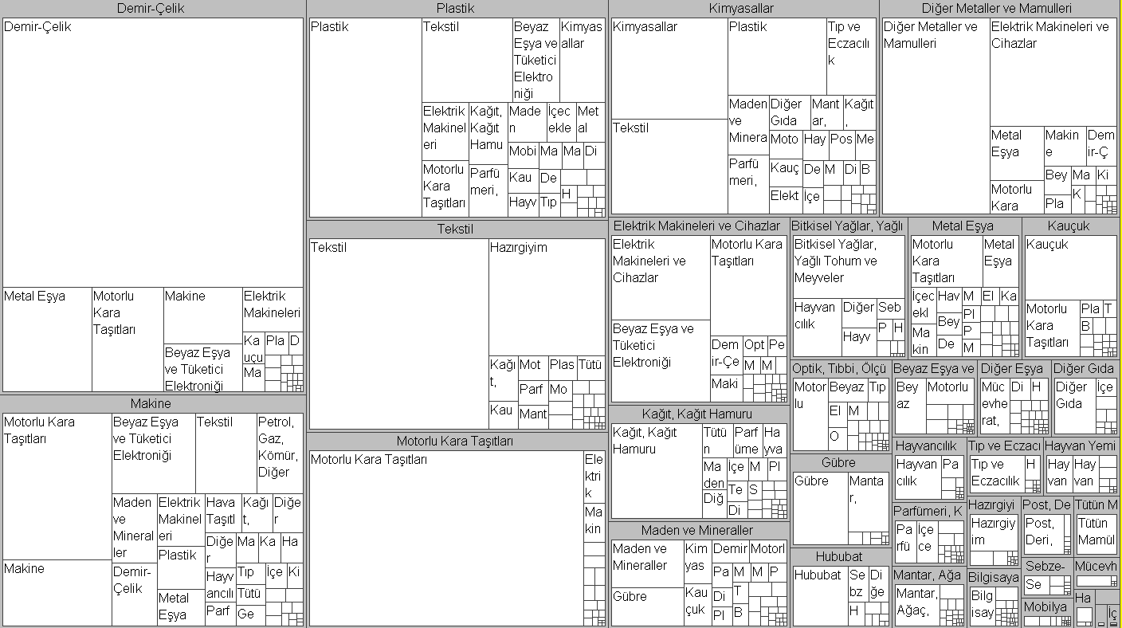The width and height of the screenshot is (1122, 628).
Task: Select Post, Deri cell in Post, De group
Action: [1044, 534]
